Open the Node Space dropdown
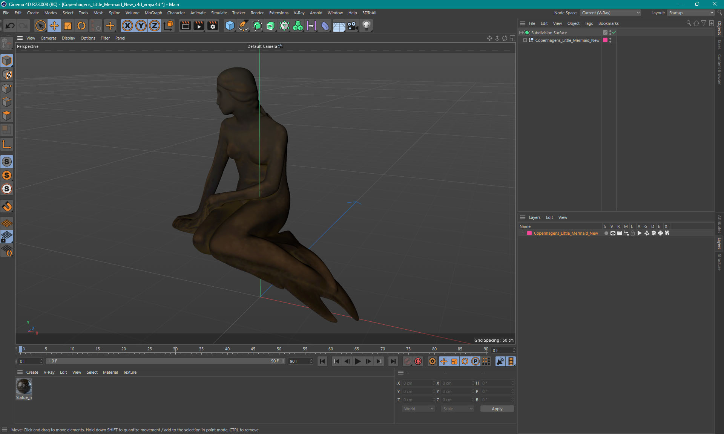The width and height of the screenshot is (724, 434). pyautogui.click(x=610, y=13)
